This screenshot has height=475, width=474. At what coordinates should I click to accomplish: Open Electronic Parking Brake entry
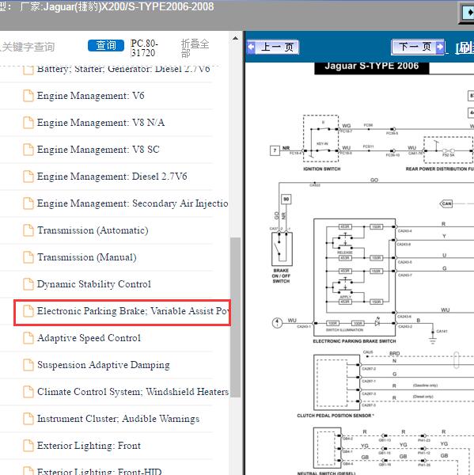[132, 311]
